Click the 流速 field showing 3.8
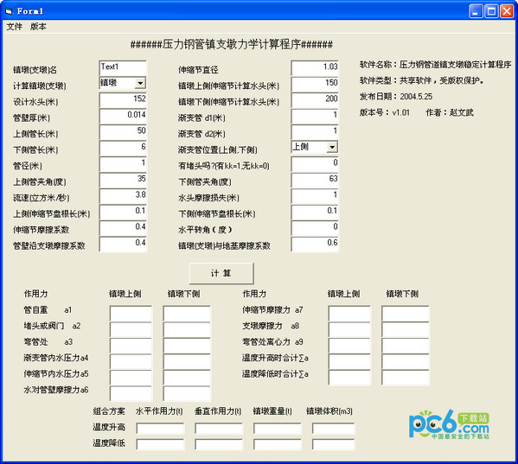The image size is (518, 464). [123, 195]
